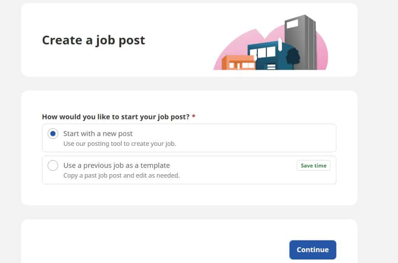The image size is (398, 263).
Task: Click the windows on the teal building
Action: 266,52
